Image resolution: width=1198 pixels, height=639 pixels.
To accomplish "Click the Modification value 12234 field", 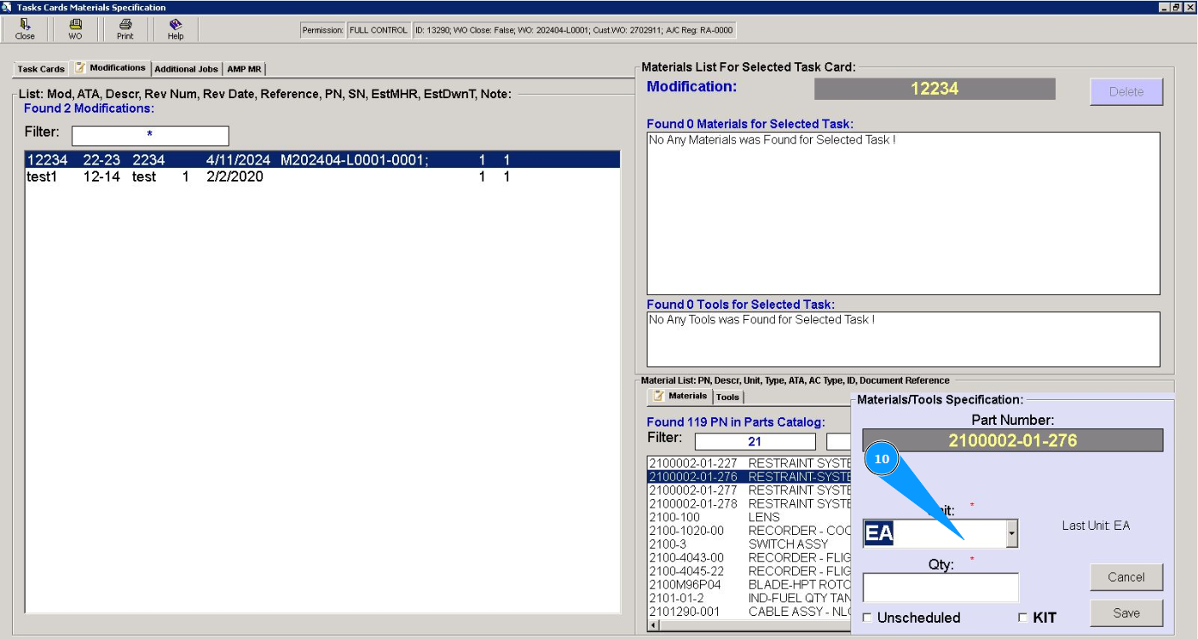I will [x=935, y=89].
